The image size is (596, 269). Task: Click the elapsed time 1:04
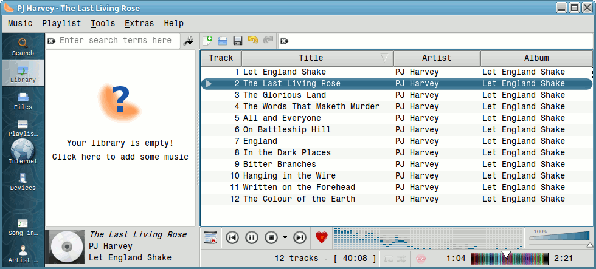click(x=456, y=259)
